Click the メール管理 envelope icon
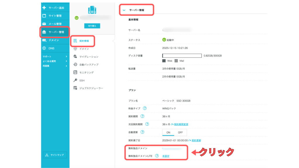 pos(44,24)
